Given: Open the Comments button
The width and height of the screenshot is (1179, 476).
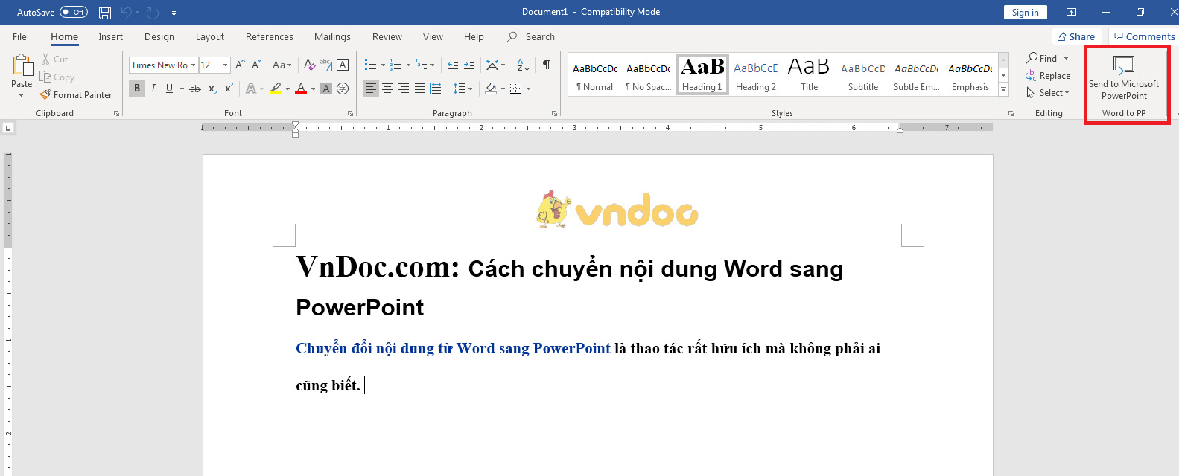Looking at the screenshot, I should [1144, 36].
